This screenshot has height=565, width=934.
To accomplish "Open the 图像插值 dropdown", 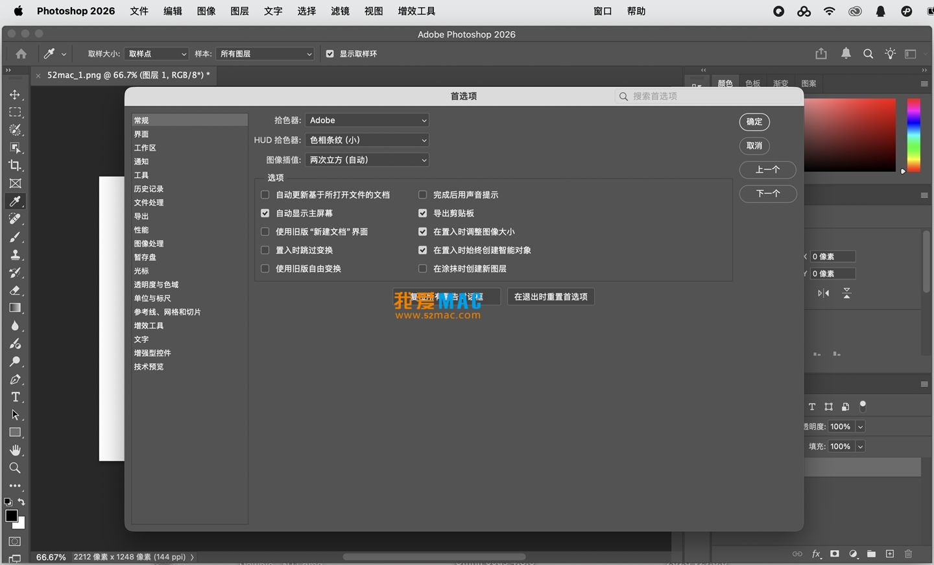I will point(367,160).
